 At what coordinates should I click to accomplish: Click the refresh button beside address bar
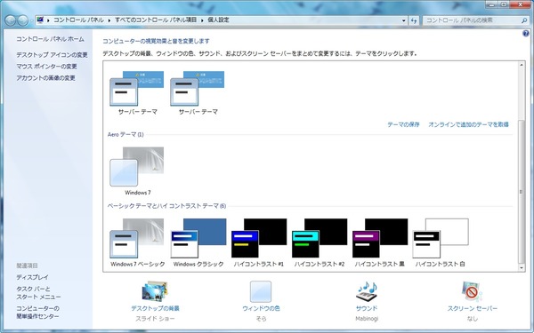[x=414, y=20]
